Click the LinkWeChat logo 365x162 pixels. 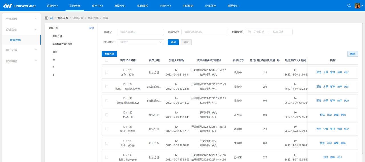click(19, 5)
